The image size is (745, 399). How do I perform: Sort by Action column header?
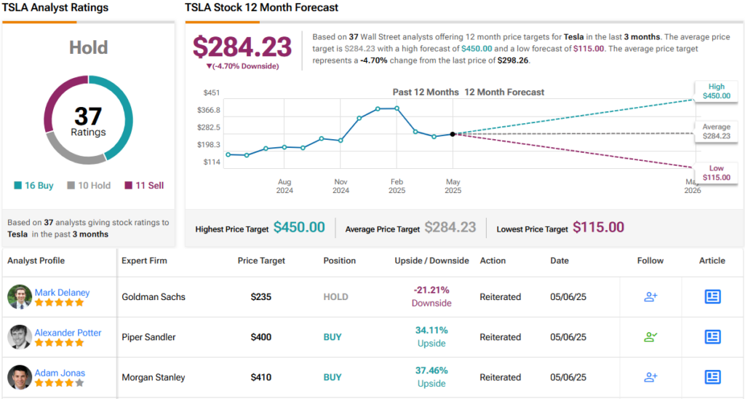[x=493, y=261]
